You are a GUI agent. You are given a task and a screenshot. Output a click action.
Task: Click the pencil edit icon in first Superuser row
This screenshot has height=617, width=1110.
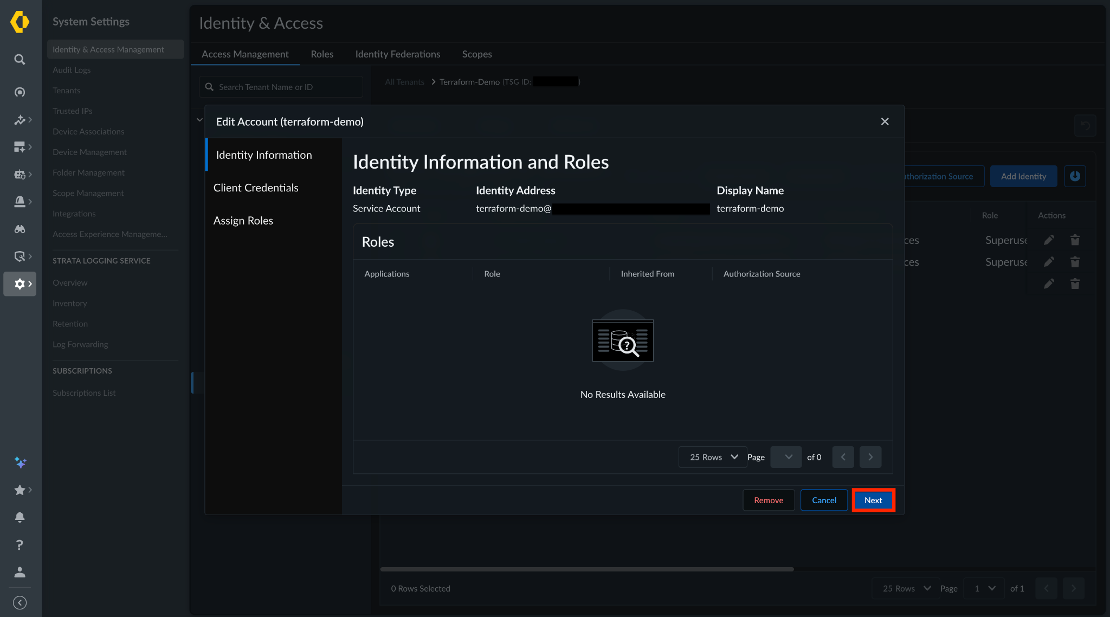(1049, 240)
